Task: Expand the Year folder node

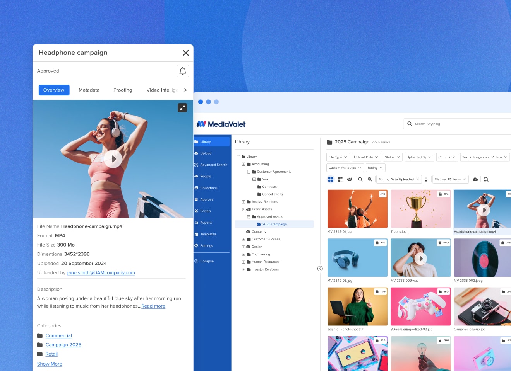Action: tap(254, 179)
